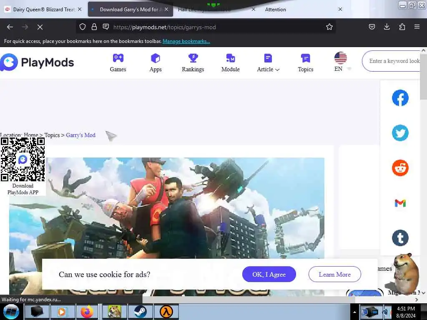The image size is (427, 320).
Task: Open the Topics page
Action: (x=306, y=63)
